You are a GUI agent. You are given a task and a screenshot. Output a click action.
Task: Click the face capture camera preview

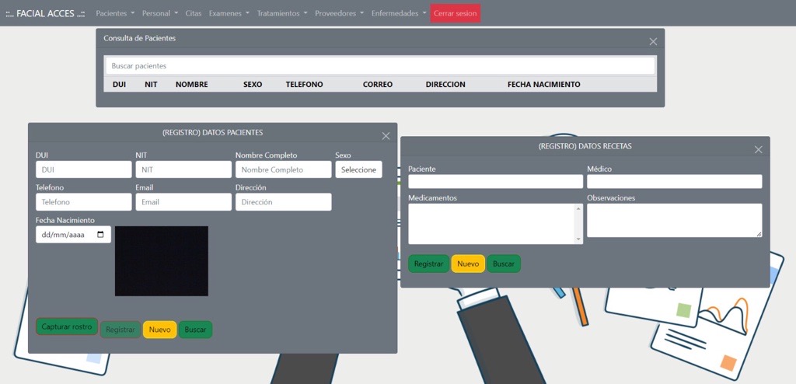162,261
